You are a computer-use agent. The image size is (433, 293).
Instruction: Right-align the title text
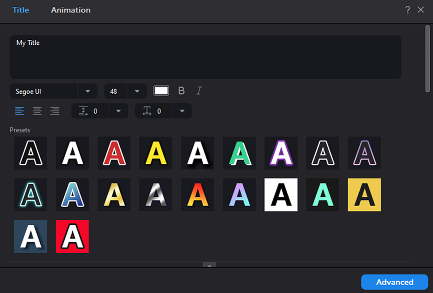pos(55,111)
